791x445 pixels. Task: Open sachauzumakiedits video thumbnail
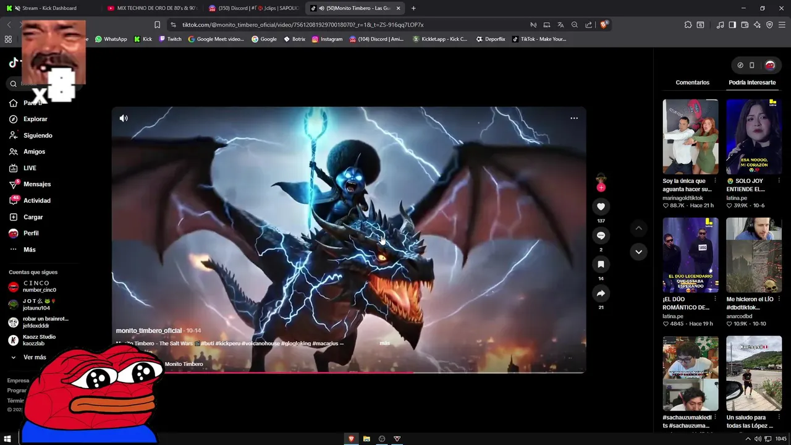pos(690,373)
